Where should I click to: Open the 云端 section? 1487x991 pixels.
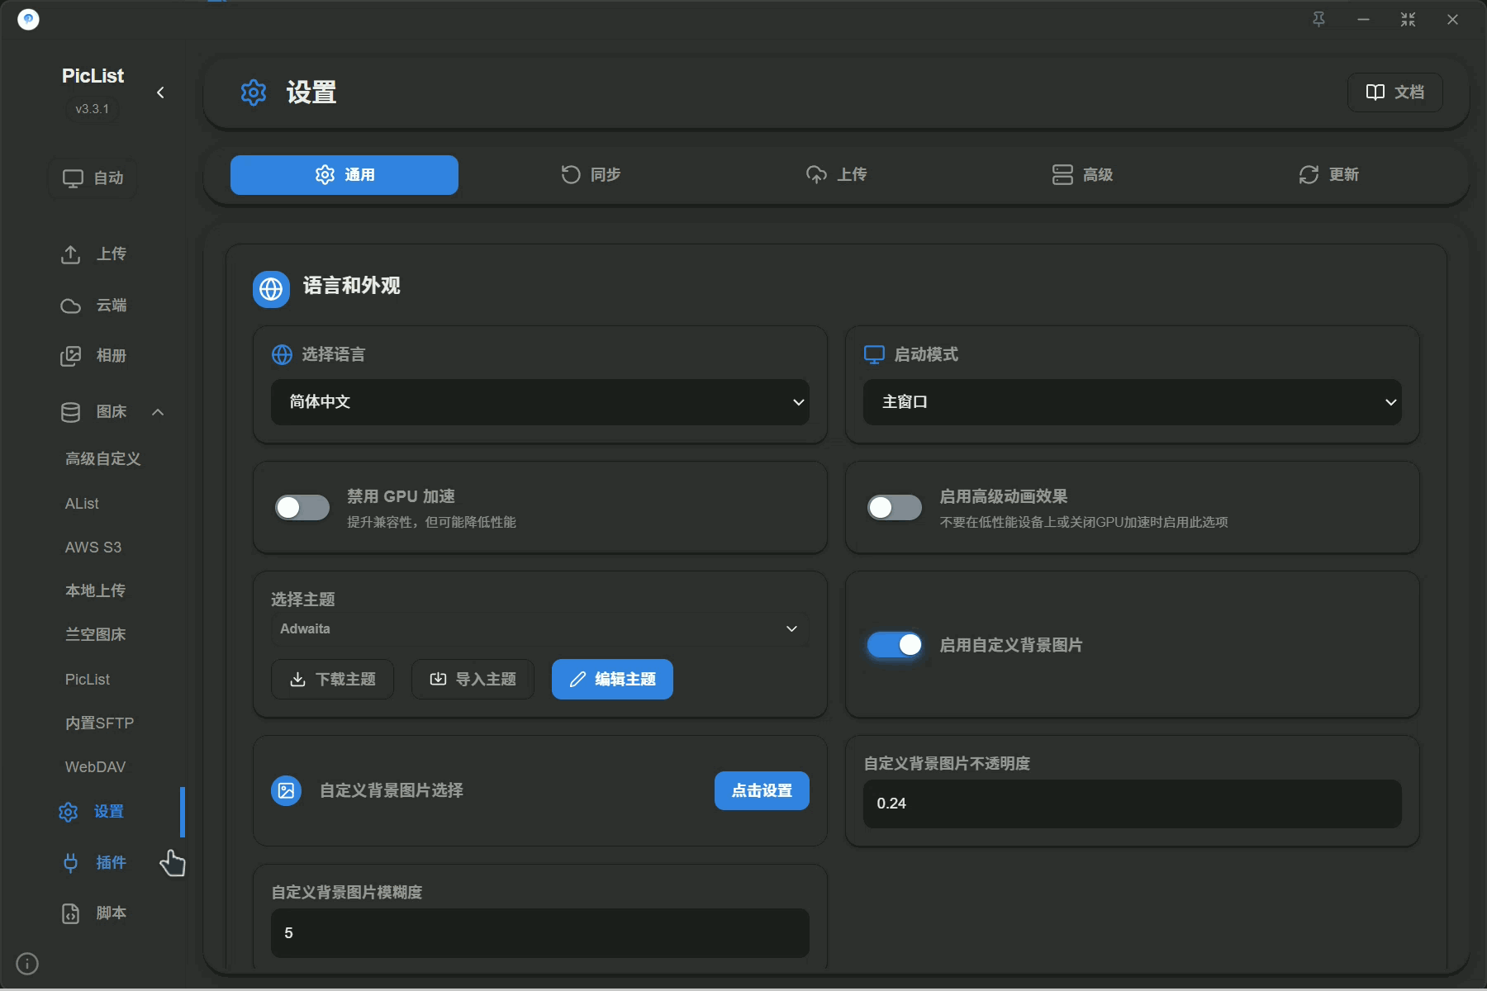94,306
